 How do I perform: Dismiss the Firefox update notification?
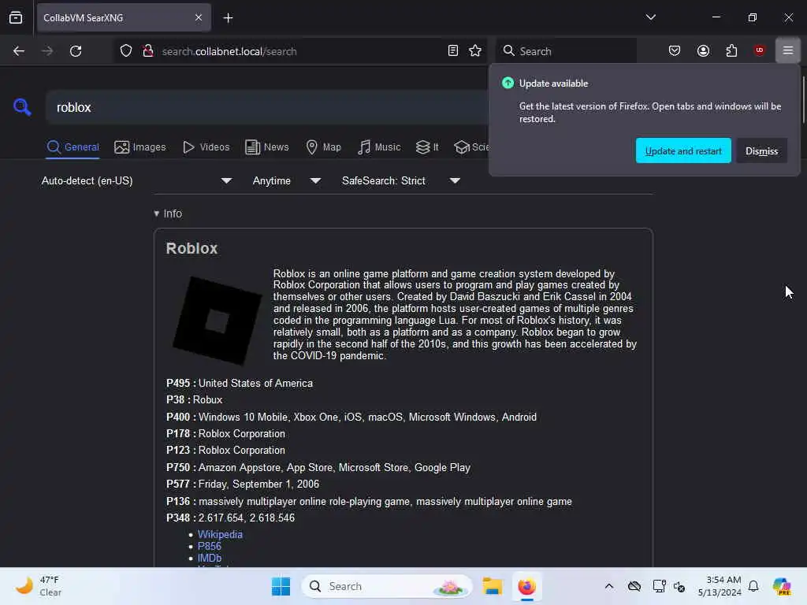[x=761, y=150]
